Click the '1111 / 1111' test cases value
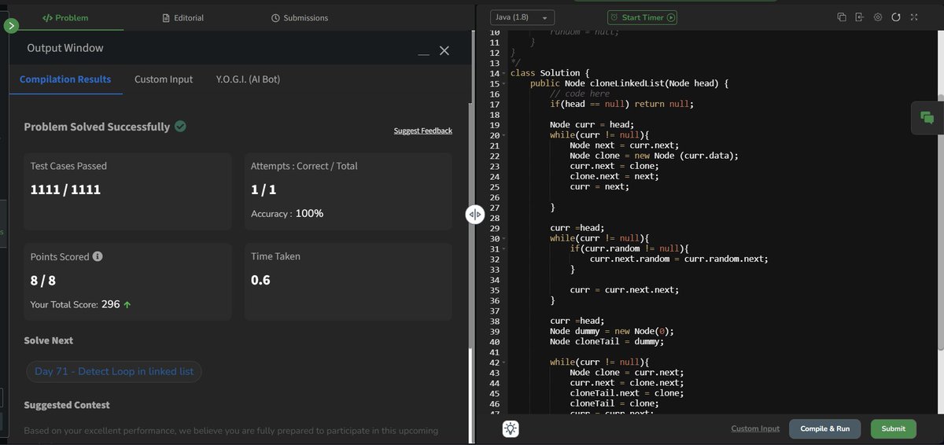This screenshot has width=944, height=445. click(65, 189)
